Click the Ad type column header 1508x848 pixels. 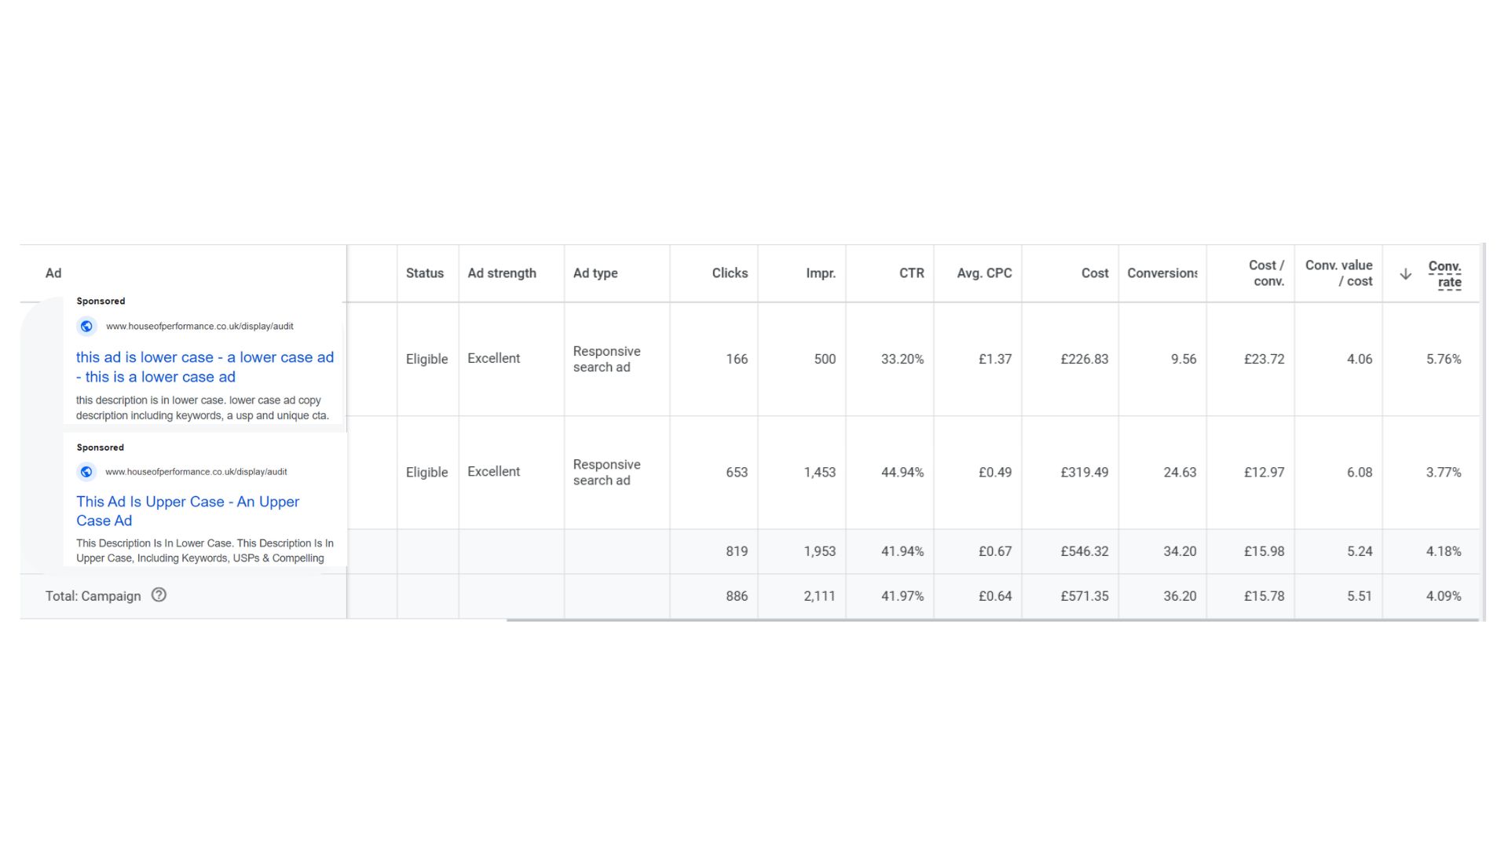[x=595, y=273]
